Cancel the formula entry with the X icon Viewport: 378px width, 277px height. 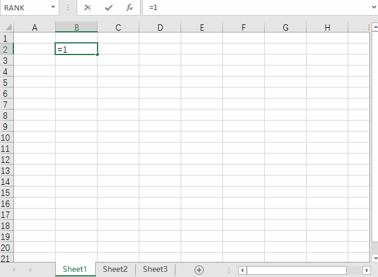click(x=88, y=8)
